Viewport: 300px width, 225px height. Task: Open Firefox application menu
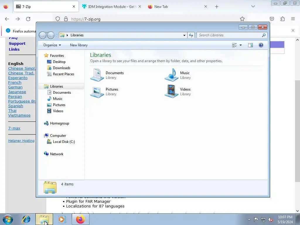tap(293, 19)
